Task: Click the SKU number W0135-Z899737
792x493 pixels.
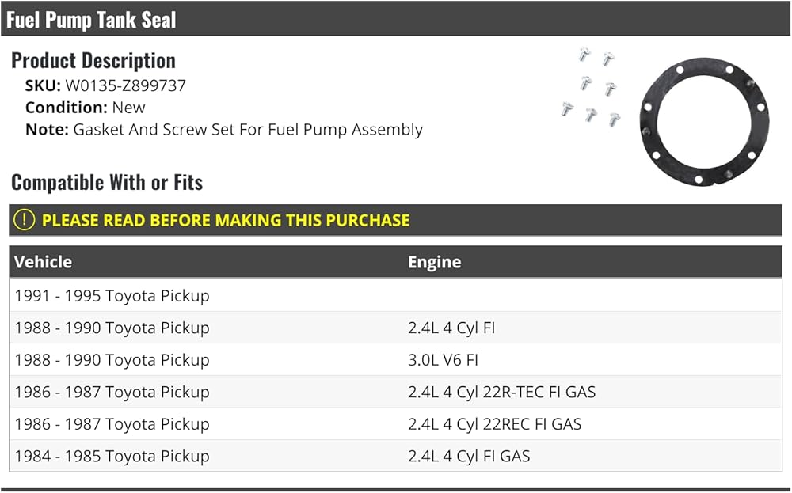Action: 125,85
